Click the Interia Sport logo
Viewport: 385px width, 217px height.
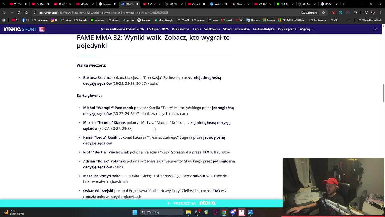pos(24,29)
